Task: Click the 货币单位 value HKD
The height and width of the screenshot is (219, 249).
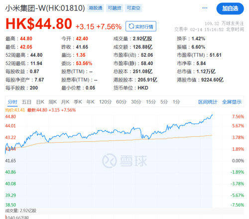Action: click(x=143, y=88)
